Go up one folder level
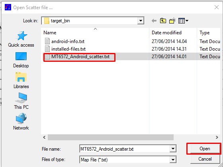 coord(163,21)
